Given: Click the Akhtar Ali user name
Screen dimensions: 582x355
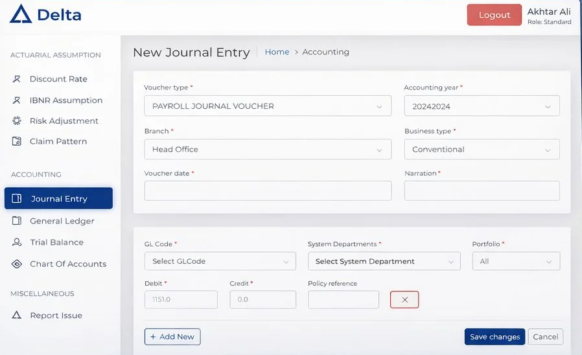Looking at the screenshot, I should (549, 12).
